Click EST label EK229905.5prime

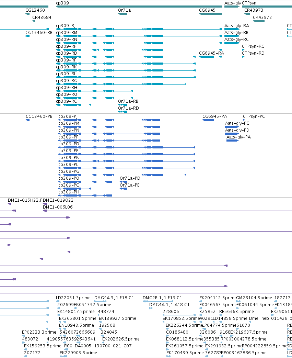click(x=79, y=353)
